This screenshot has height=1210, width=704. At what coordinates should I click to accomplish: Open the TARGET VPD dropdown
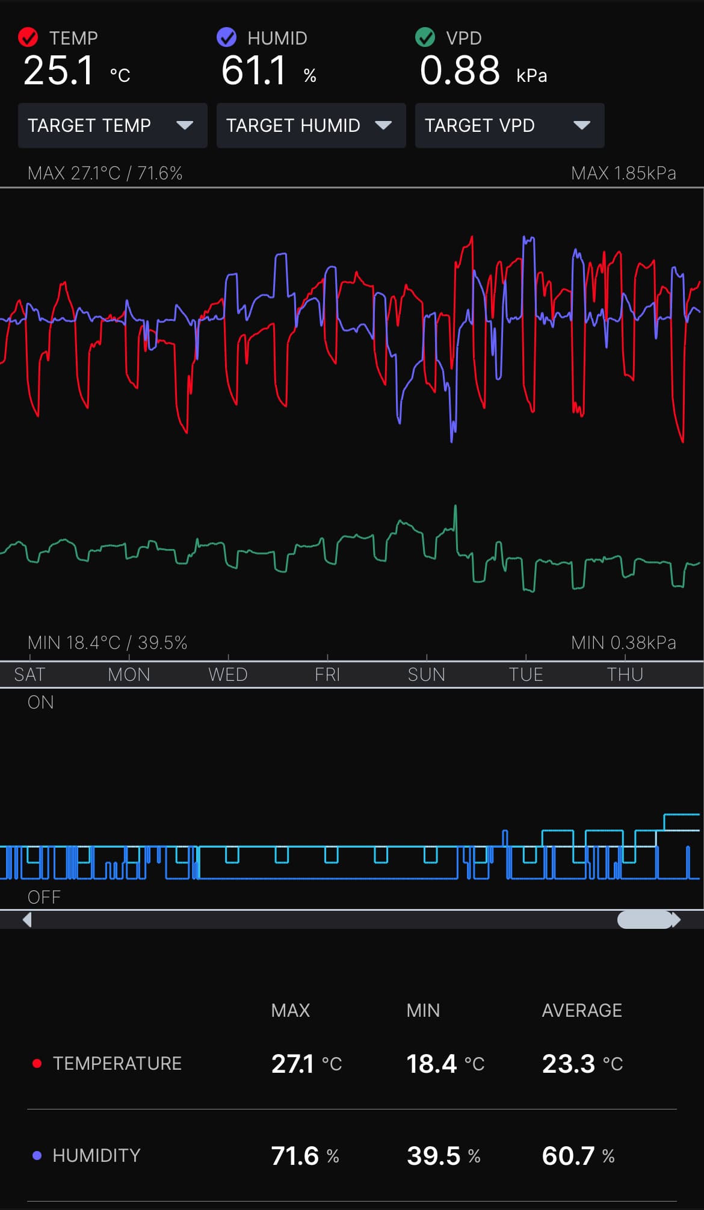click(509, 125)
